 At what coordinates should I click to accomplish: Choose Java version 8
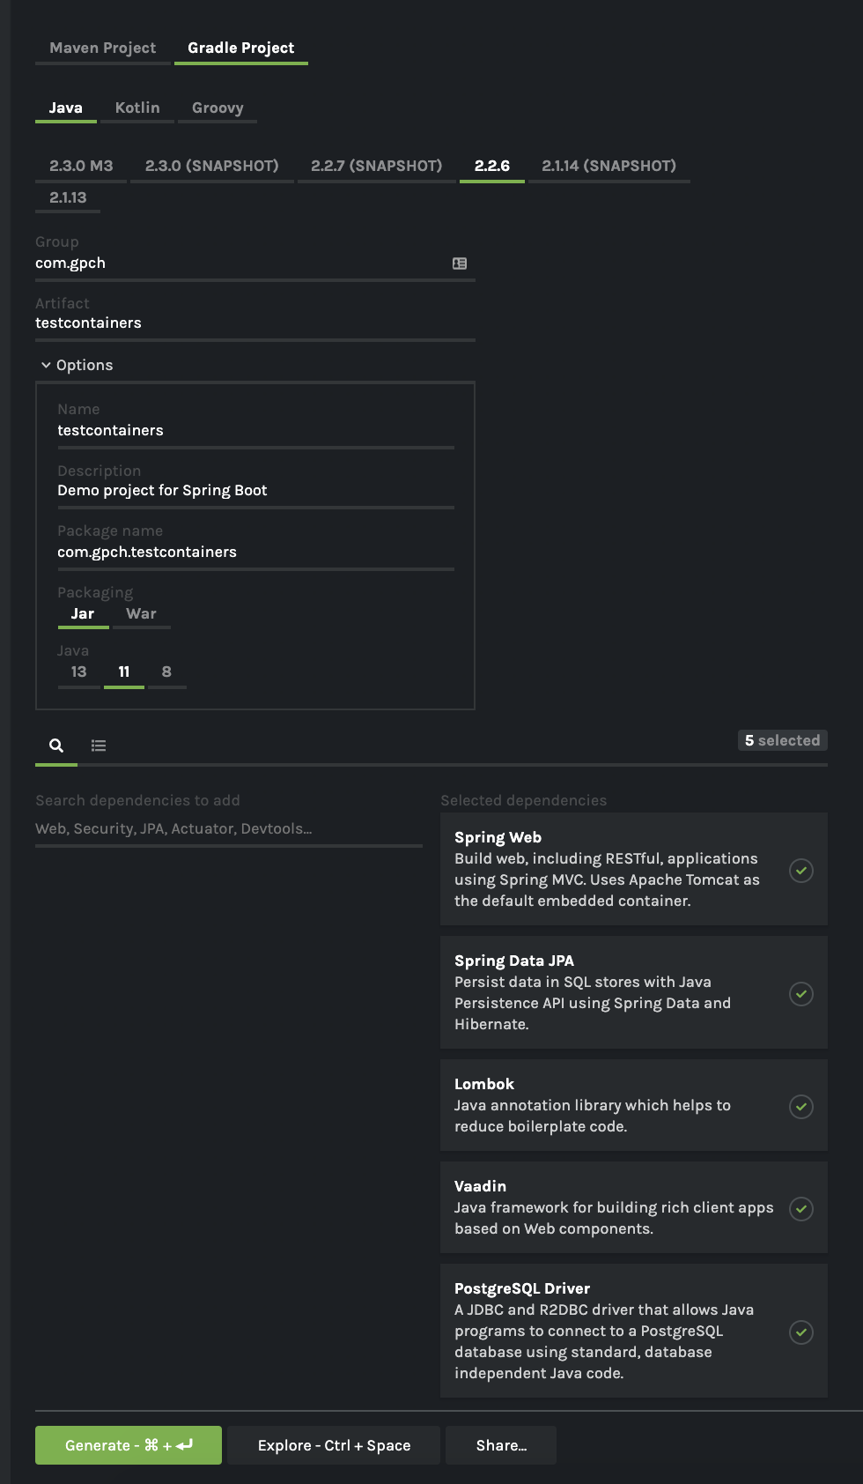click(166, 672)
